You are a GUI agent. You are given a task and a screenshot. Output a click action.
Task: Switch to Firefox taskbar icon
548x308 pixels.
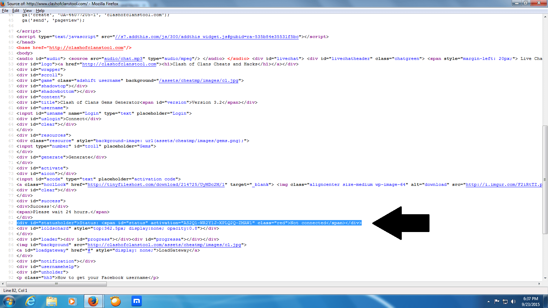[x=93, y=301]
